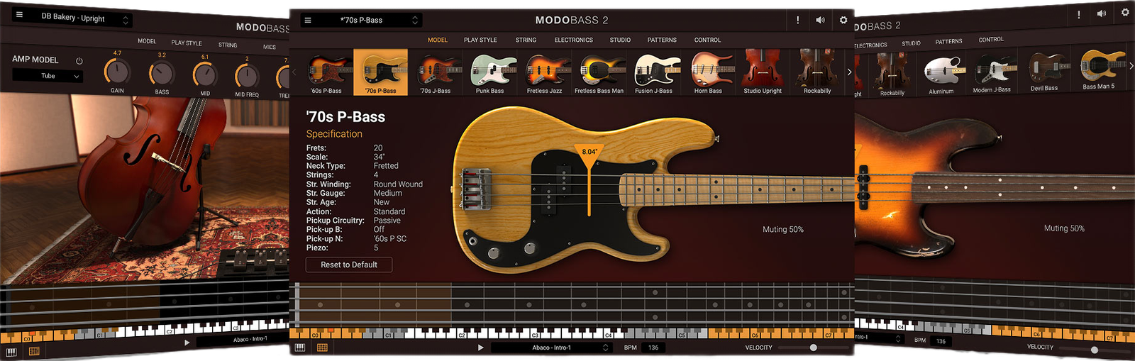Open the hamburger menu in center window

pos(308,20)
